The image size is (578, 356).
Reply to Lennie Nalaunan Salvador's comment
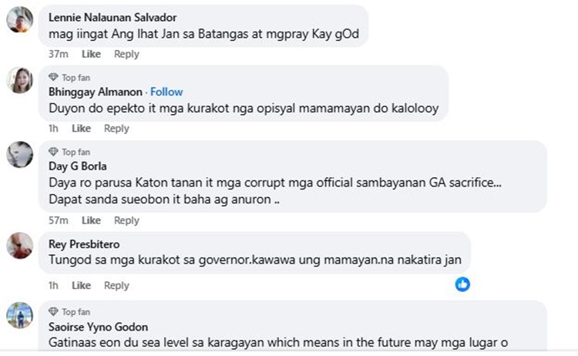(126, 54)
